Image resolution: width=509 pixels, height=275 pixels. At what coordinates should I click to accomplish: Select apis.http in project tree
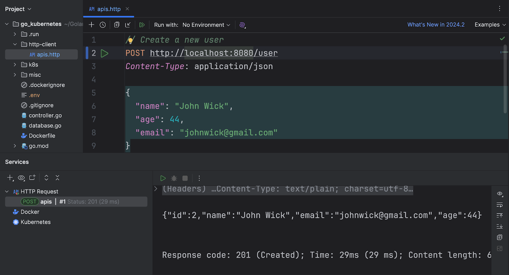click(41, 54)
